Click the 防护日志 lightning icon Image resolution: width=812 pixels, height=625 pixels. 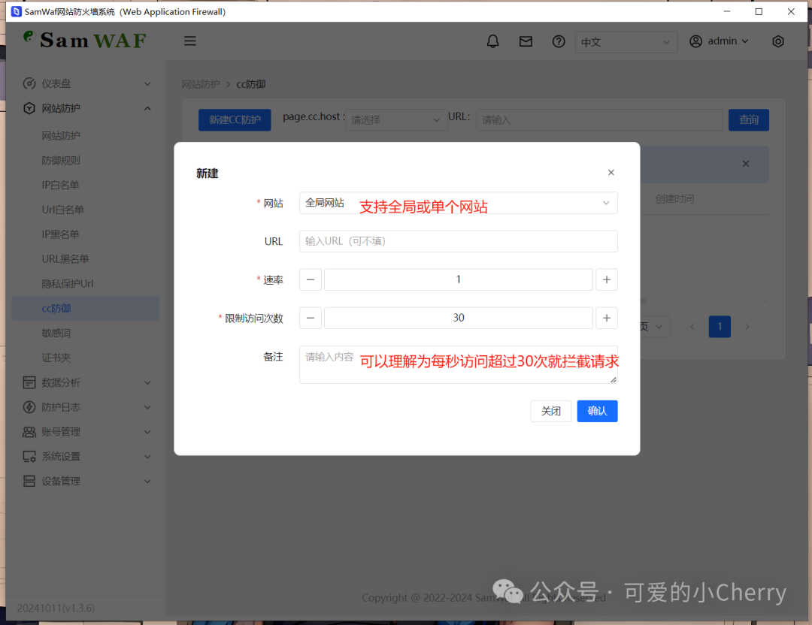pos(29,407)
